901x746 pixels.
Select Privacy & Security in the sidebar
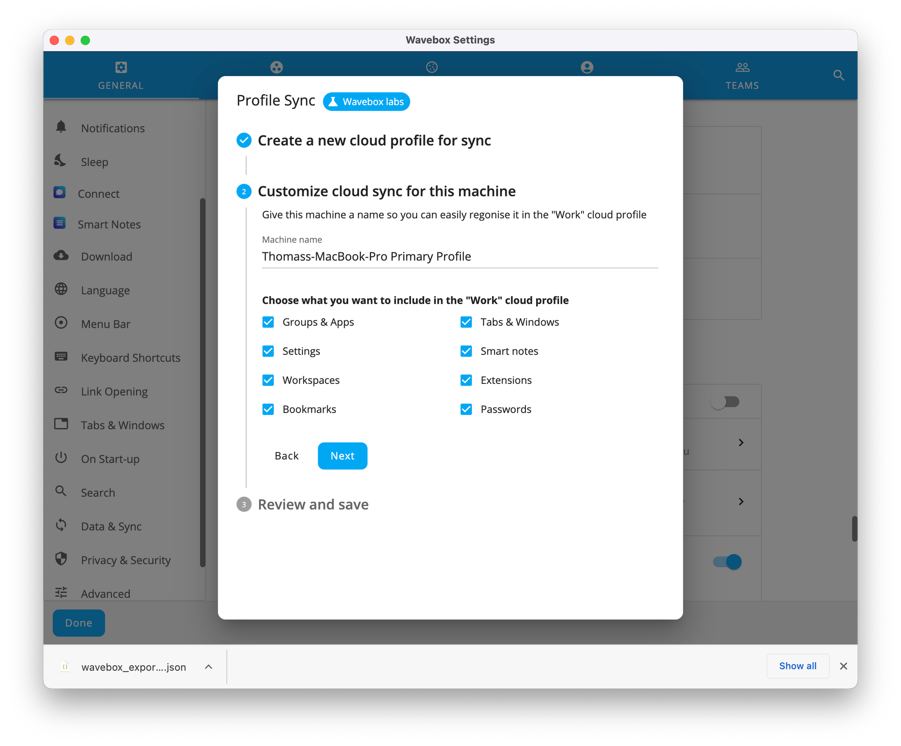(126, 560)
